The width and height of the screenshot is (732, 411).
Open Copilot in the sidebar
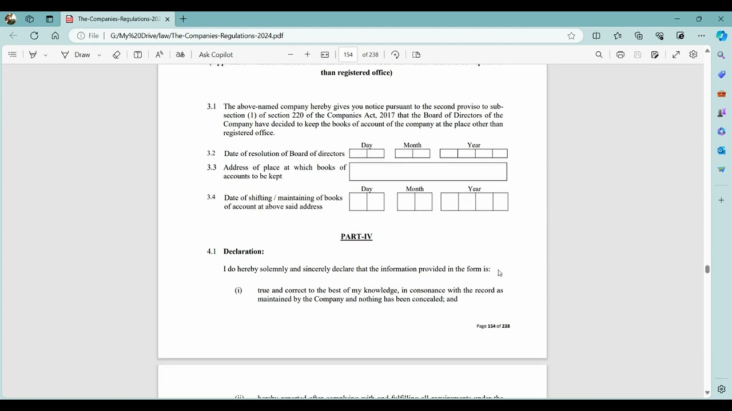pyautogui.click(x=722, y=35)
